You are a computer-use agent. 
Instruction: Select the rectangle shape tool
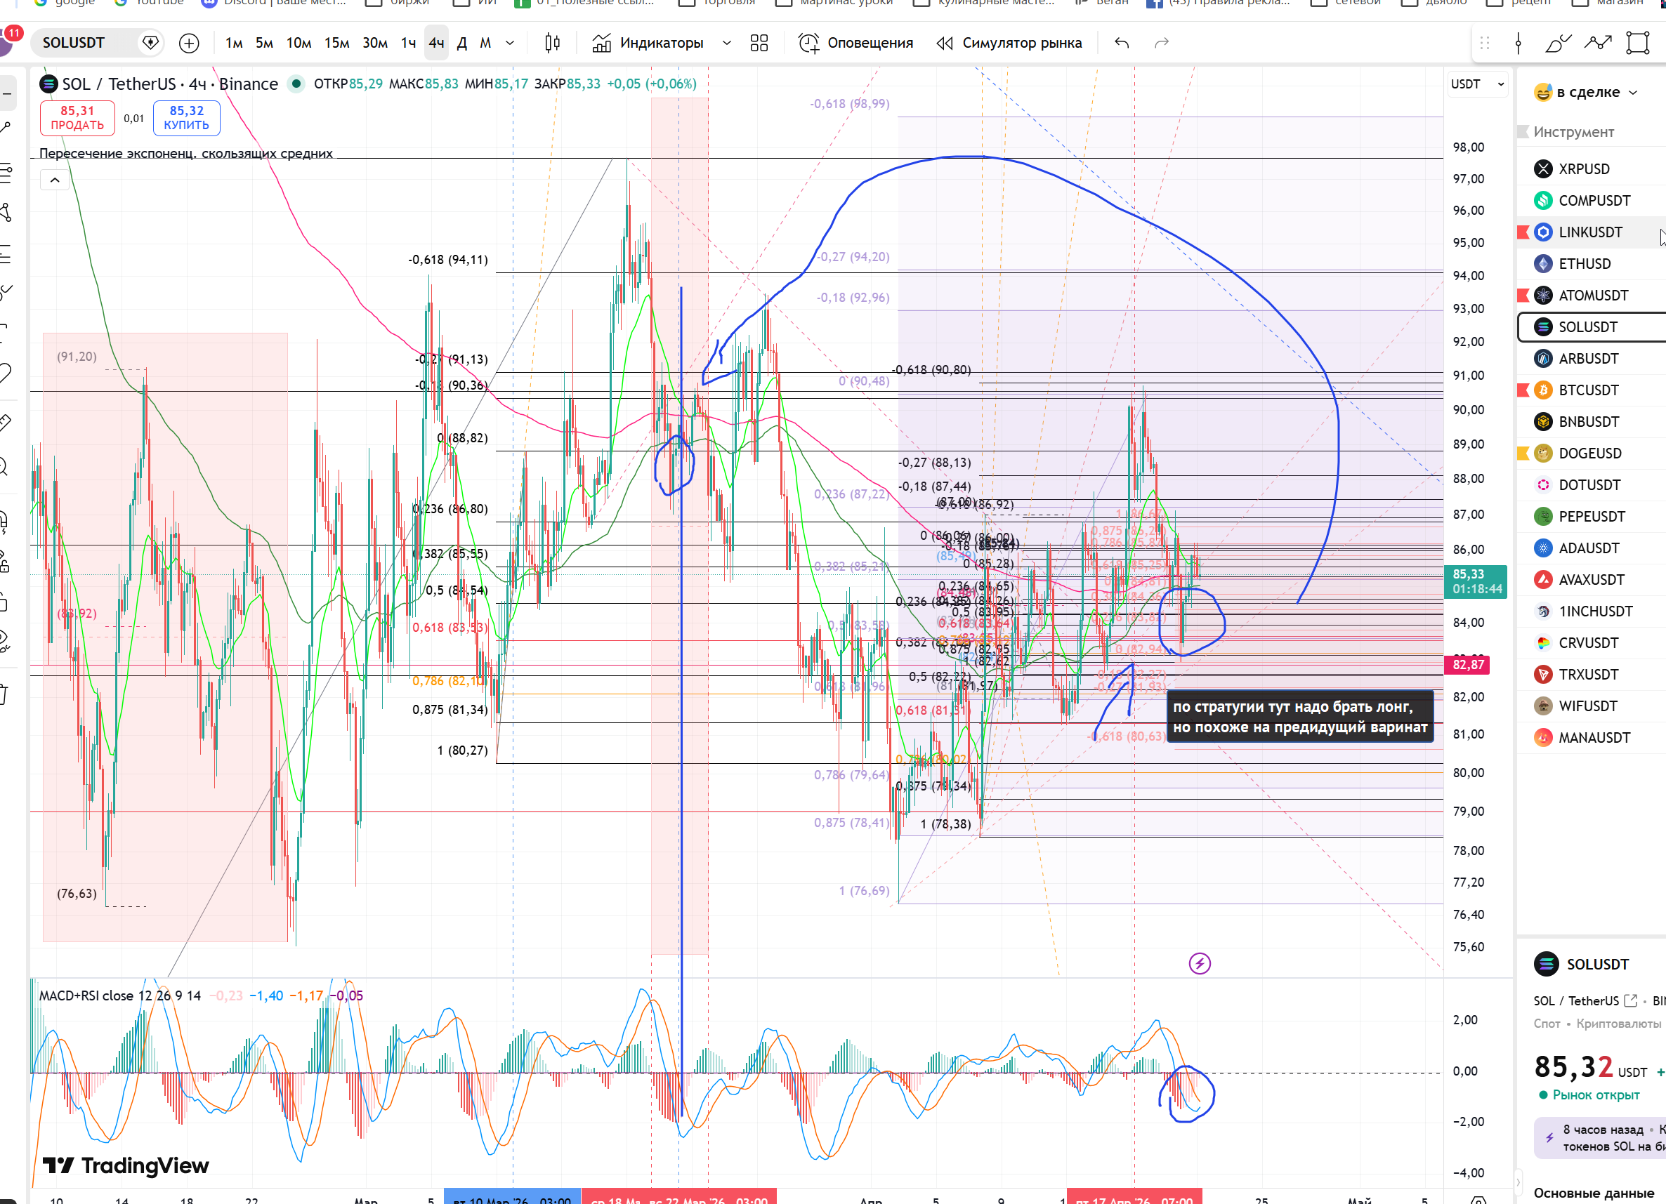1637,44
